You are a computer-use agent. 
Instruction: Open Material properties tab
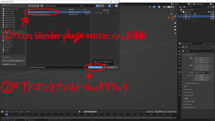[x=180, y=91]
